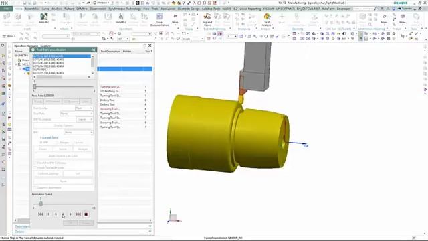Step one move backward in the animation
The image size is (428, 241).
(48, 214)
